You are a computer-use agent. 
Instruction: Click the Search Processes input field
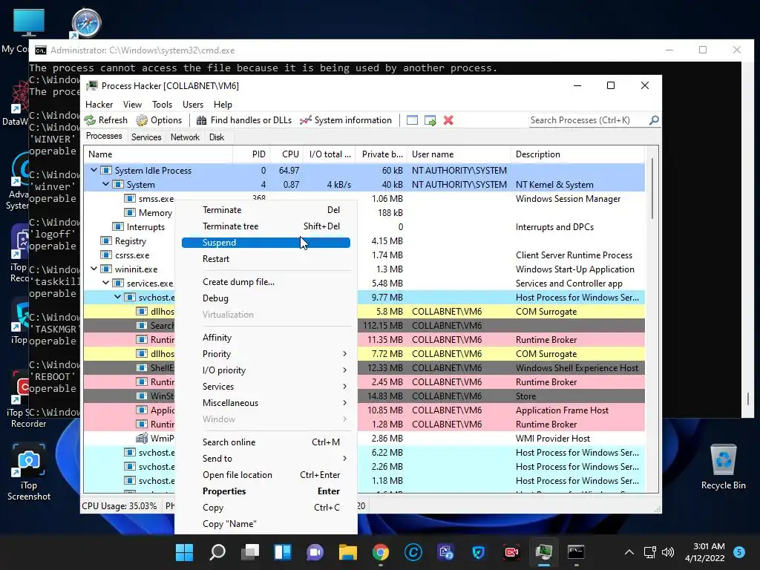pos(589,120)
